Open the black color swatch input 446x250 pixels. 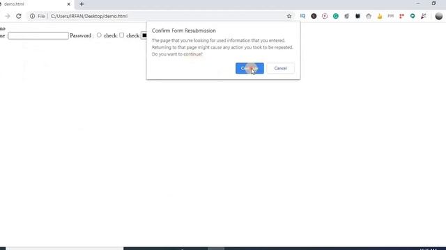point(144,35)
